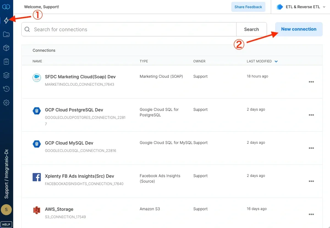Screen dimensions: 330x228
Task: Click the 18 hours ago timestamp
Action: coord(257,76)
